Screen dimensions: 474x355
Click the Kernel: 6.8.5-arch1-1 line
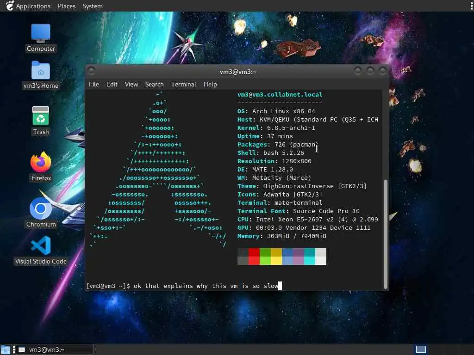(x=276, y=128)
